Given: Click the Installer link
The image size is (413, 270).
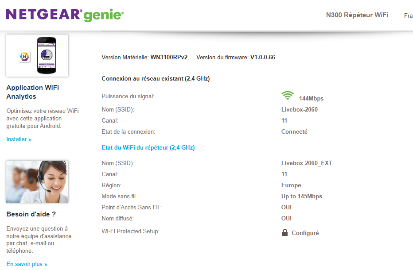Looking at the screenshot, I should pos(19,139).
